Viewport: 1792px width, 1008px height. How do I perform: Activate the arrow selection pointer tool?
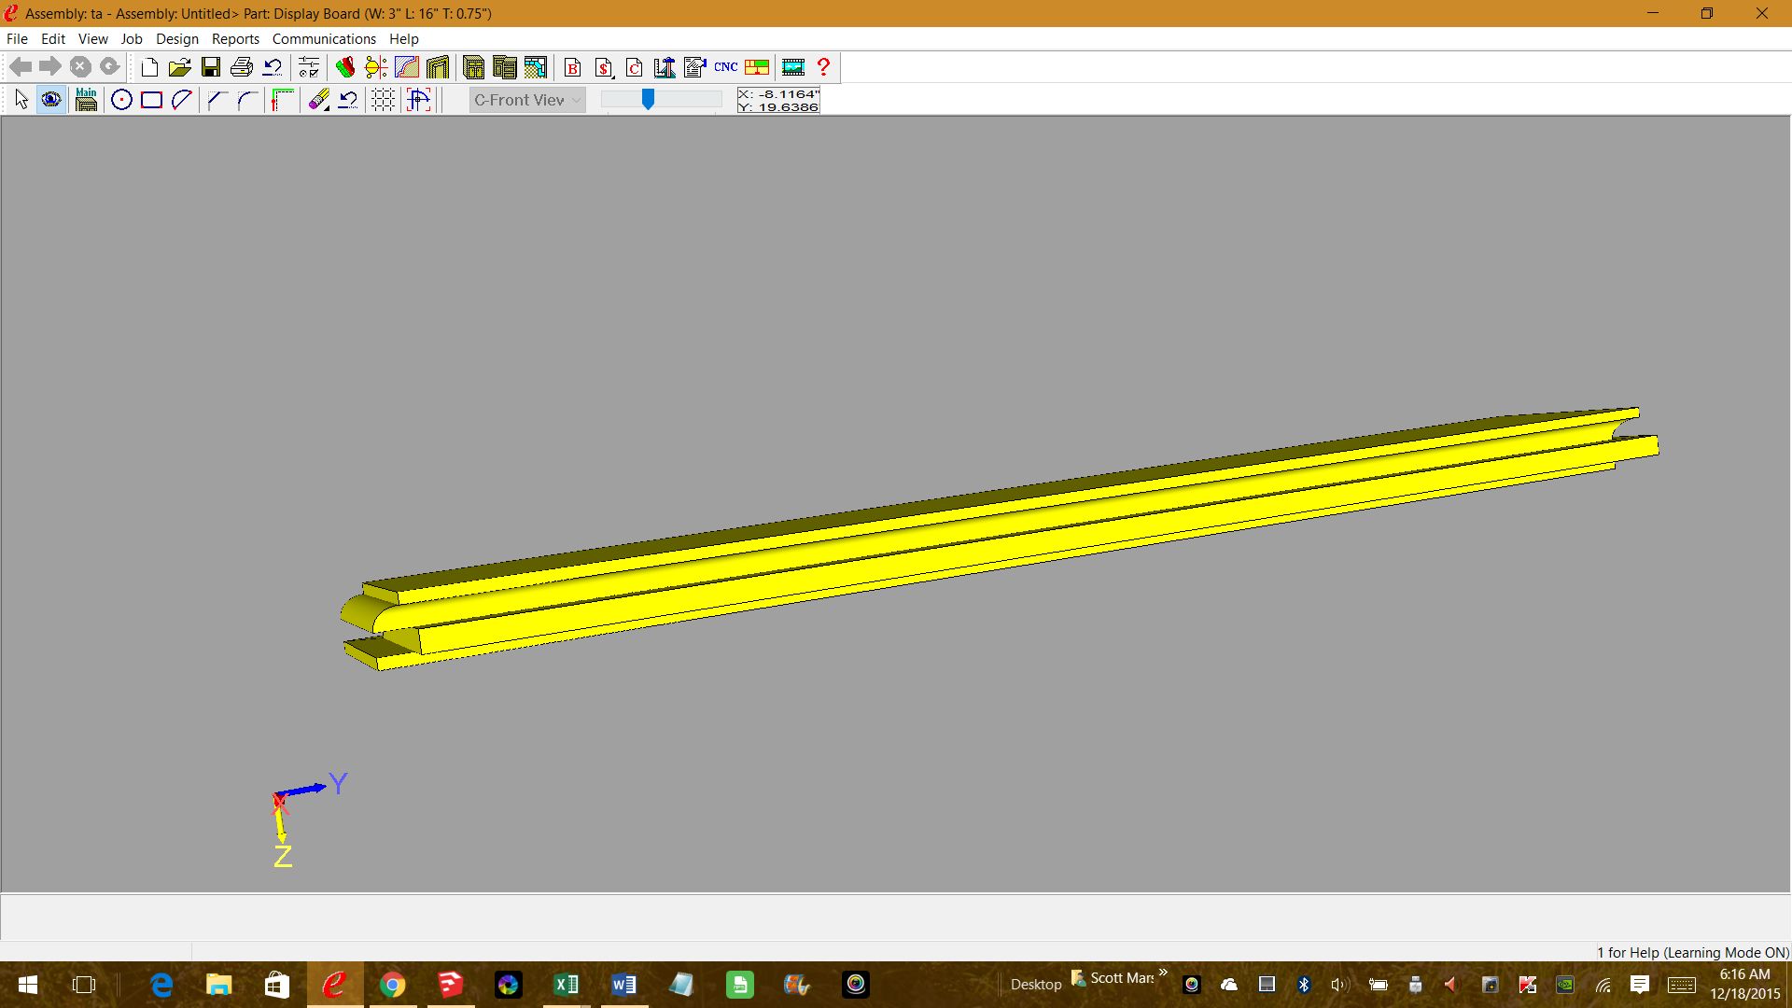click(x=21, y=100)
